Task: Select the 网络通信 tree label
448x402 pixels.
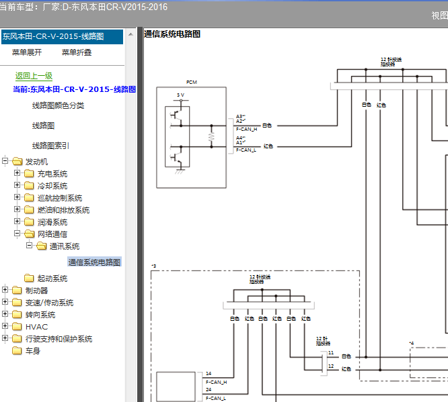Action: coord(52,234)
